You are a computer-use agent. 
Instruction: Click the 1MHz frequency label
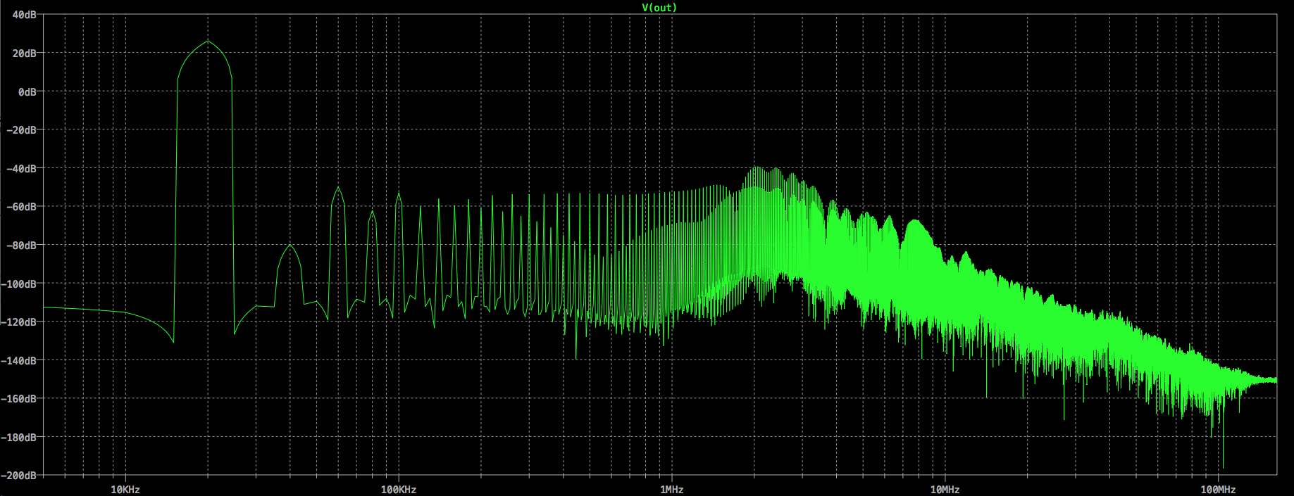coord(671,489)
